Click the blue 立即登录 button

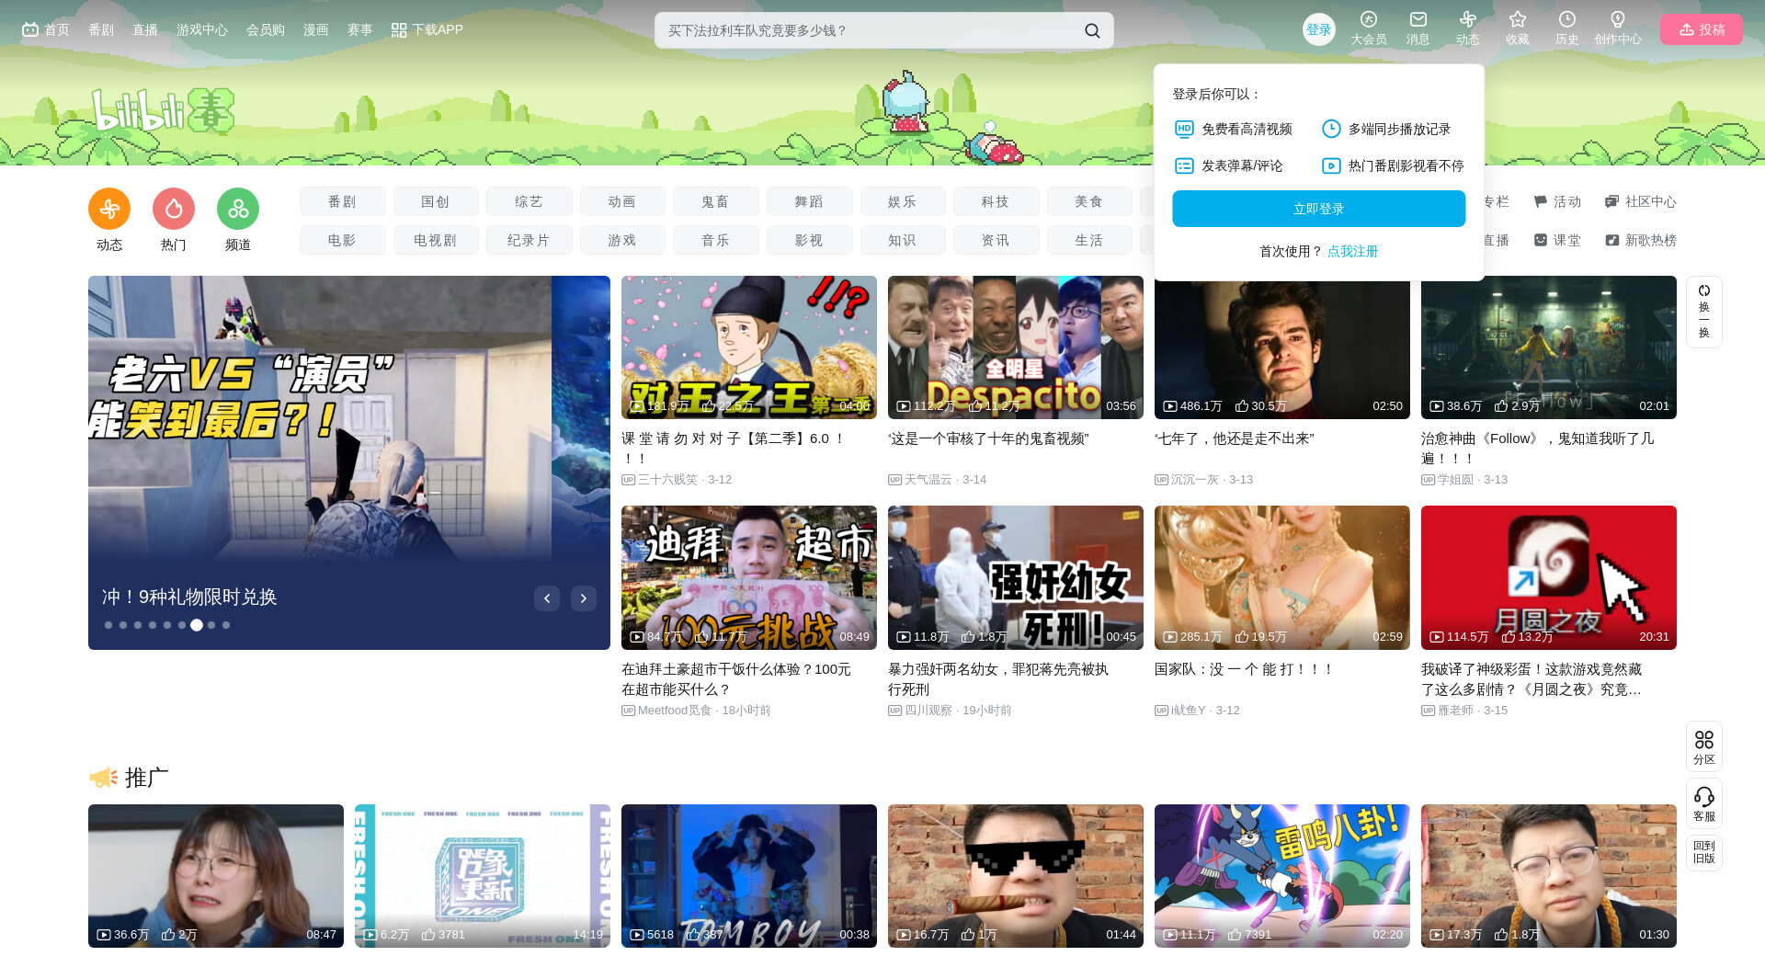point(1319,209)
